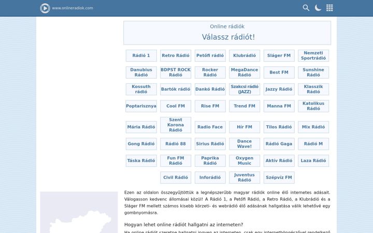Play Sláger FM
373x233 pixels.
279,55
